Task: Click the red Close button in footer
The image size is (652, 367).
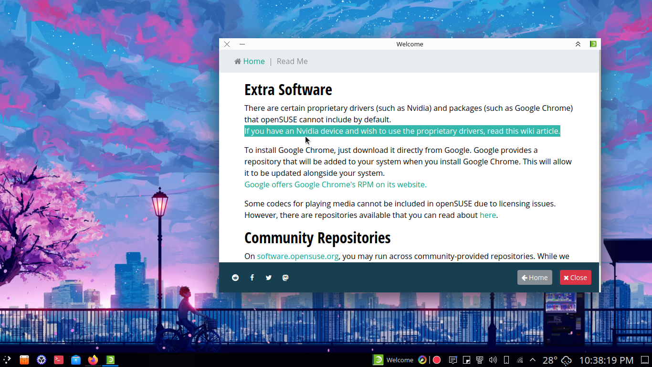Action: pyautogui.click(x=576, y=278)
